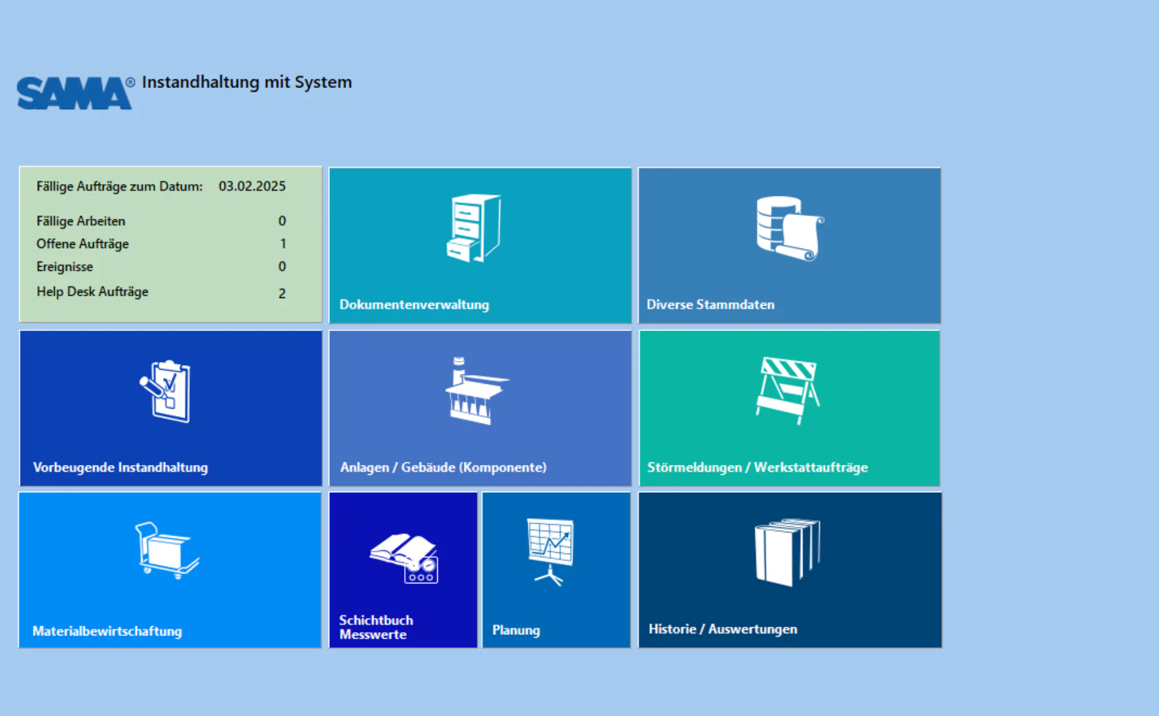Select the Planung label
Screen dimensions: 1159x716
tap(516, 630)
